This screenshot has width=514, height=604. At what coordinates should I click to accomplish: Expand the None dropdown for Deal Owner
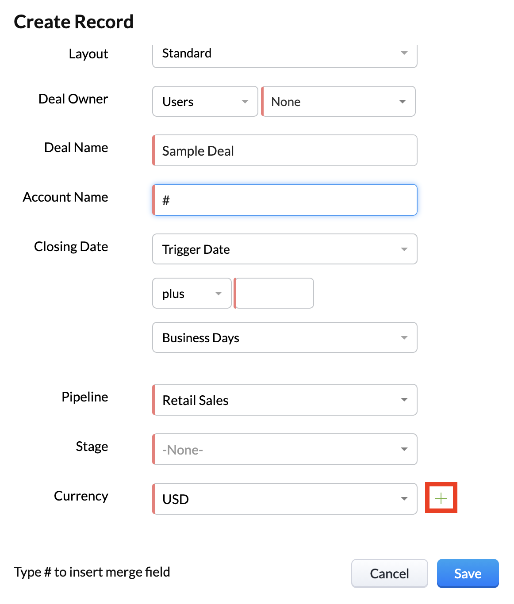[x=338, y=101]
